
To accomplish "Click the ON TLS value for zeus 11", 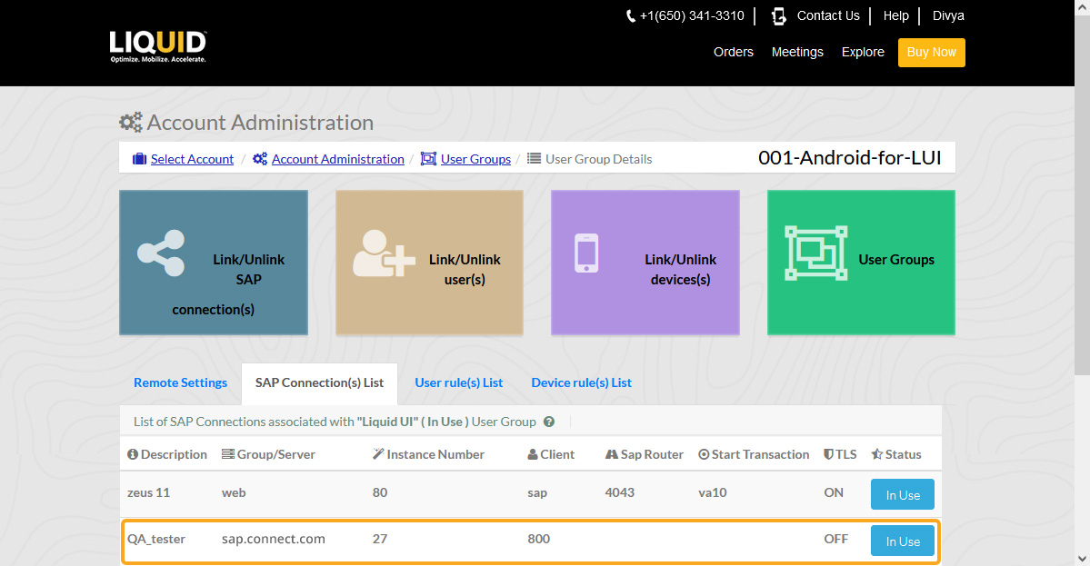I will (x=834, y=492).
